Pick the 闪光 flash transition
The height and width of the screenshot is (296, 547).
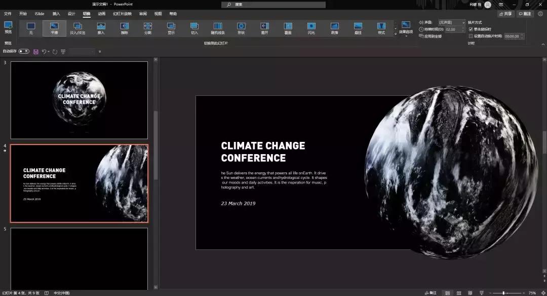pos(311,28)
